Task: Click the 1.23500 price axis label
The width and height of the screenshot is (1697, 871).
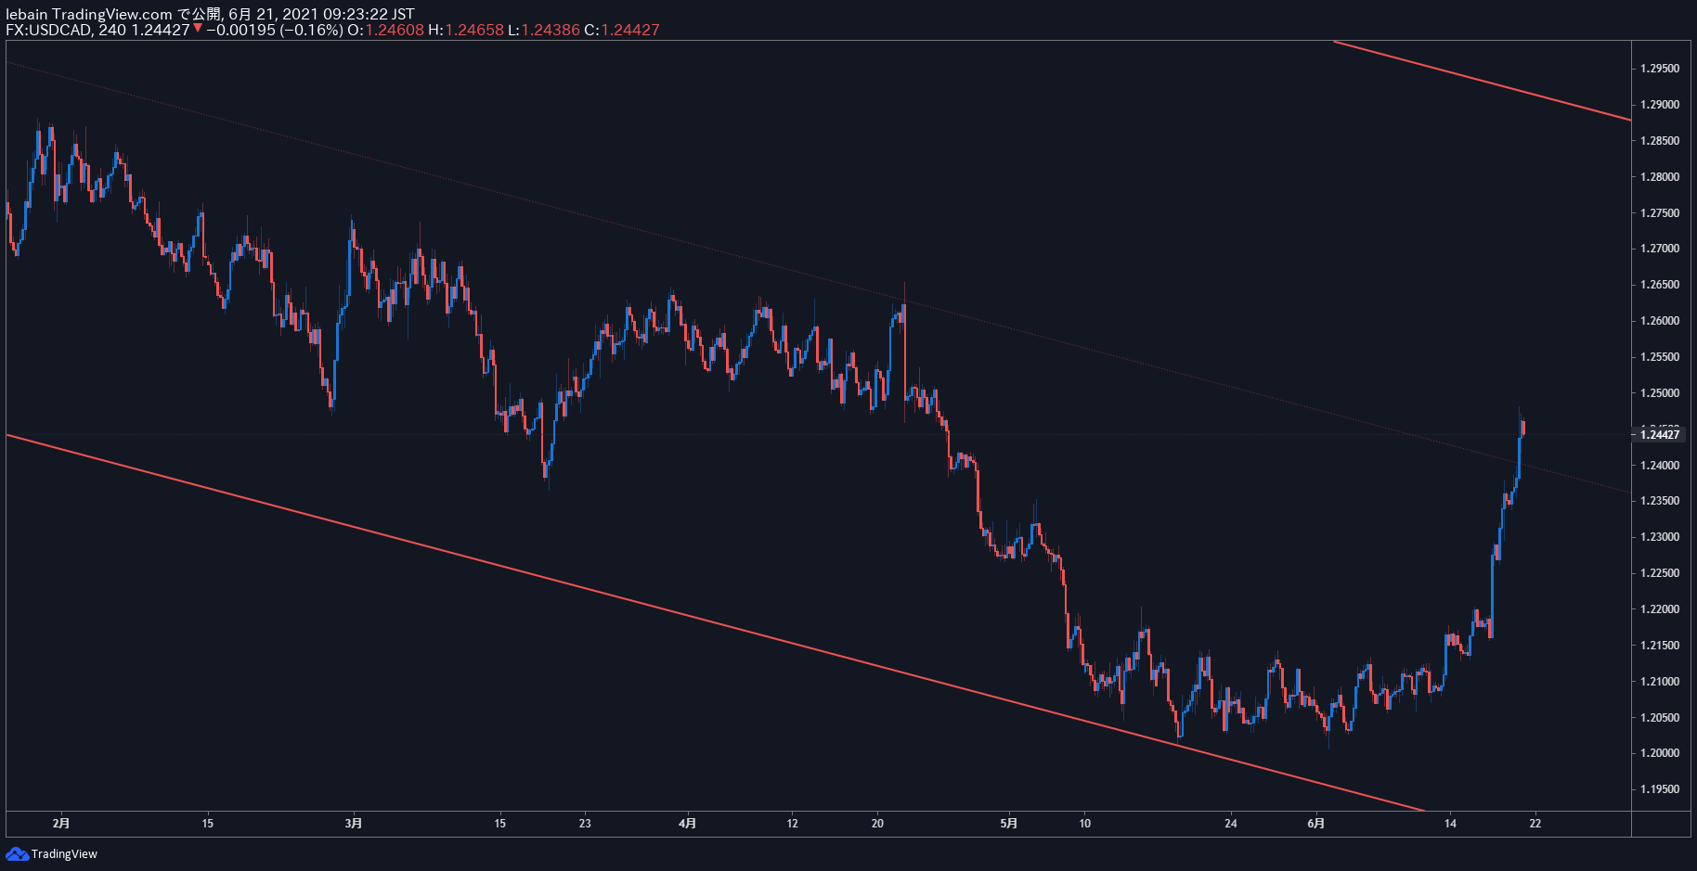Action: (x=1660, y=501)
